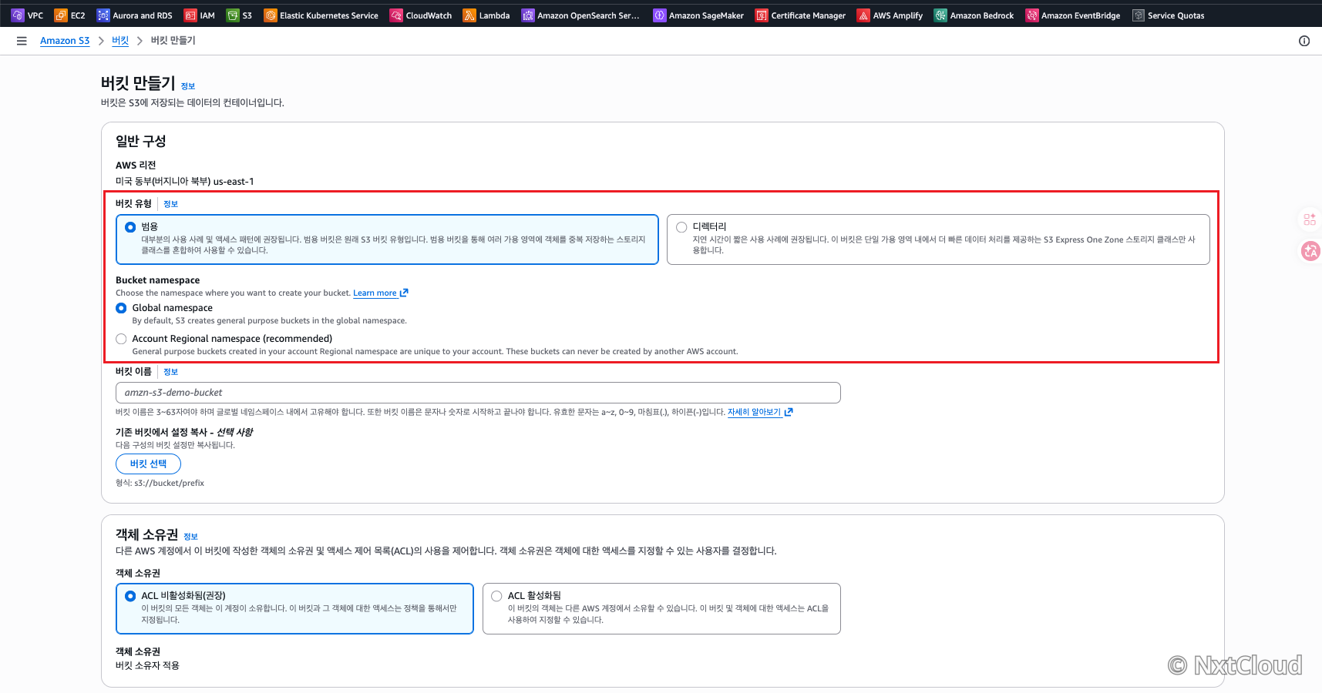This screenshot has height=693, width=1322.
Task: Click the 일반 구성 section heading
Action: click(x=140, y=142)
